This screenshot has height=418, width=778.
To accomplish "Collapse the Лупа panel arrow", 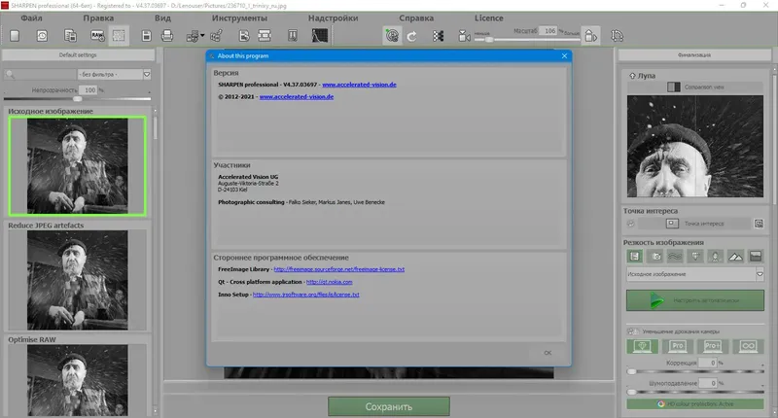I will point(632,76).
